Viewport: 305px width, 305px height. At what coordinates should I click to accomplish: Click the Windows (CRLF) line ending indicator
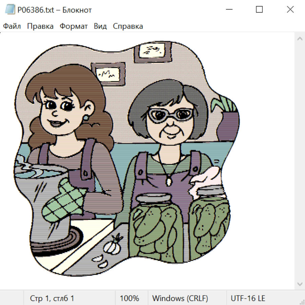180,299
